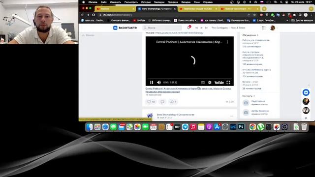Skip to next track in VK header
The height and width of the screenshot is (177, 315).
point(206,28)
